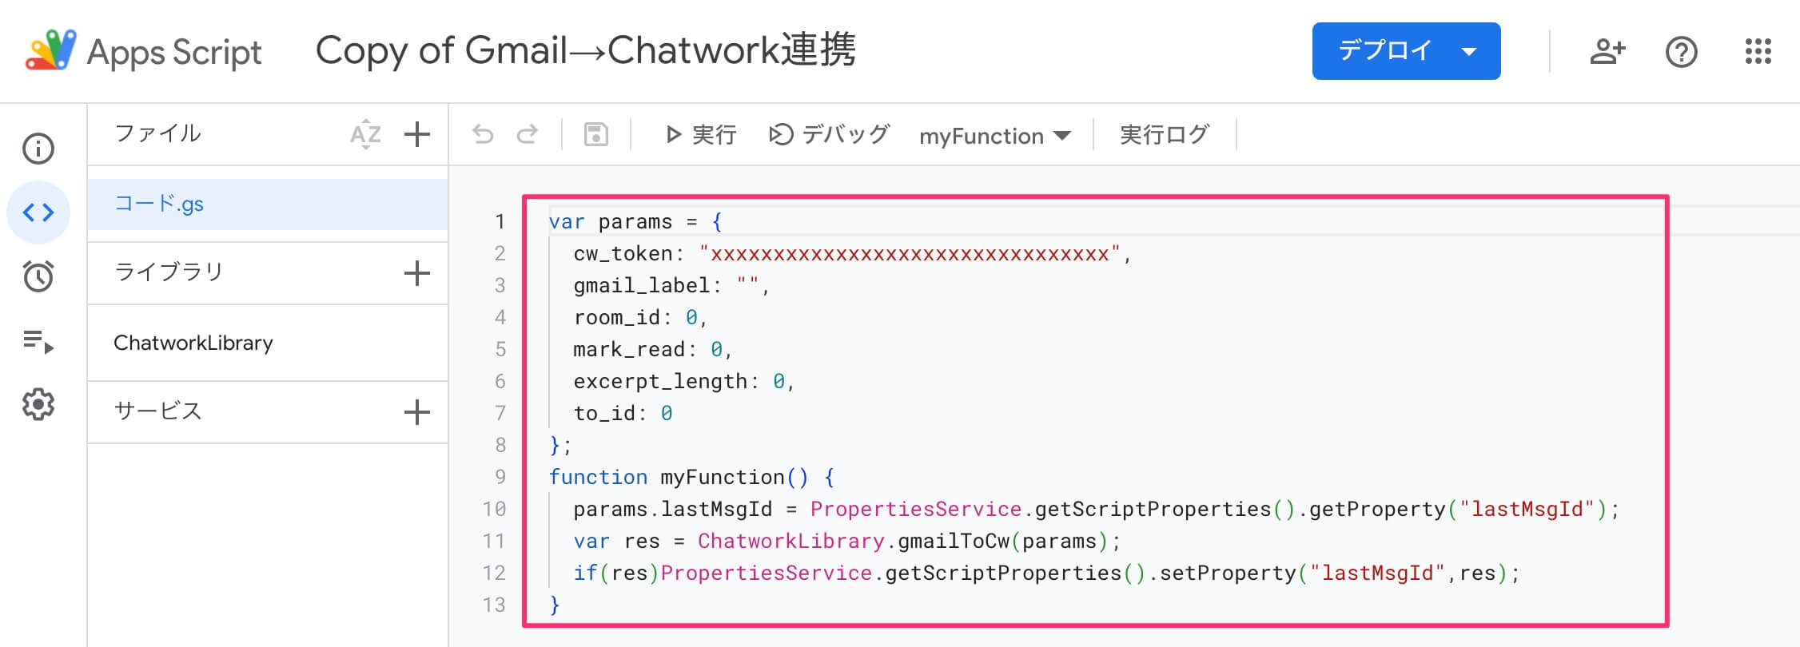Add a new file with plus icon
Screen dimensions: 1800x647
pos(417,134)
